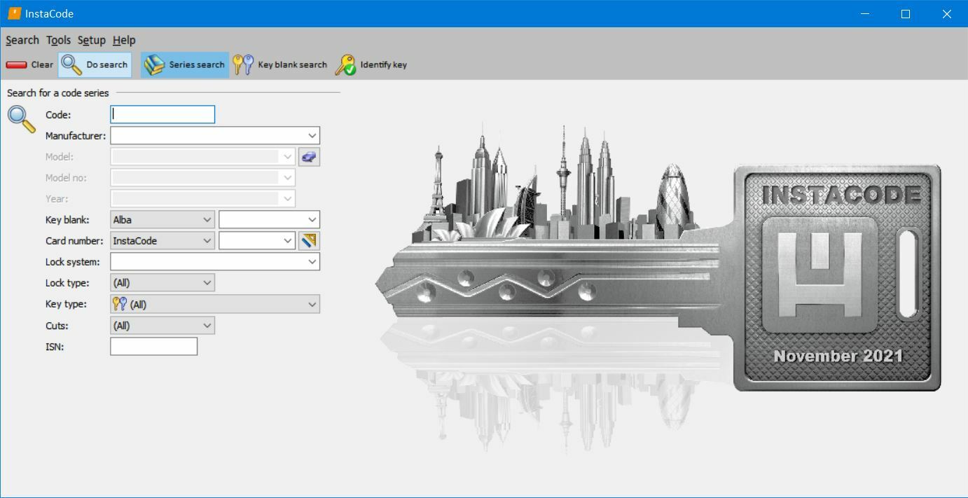Screen dimensions: 968x498
Task: Open the Setup menu
Action: pyautogui.click(x=91, y=40)
